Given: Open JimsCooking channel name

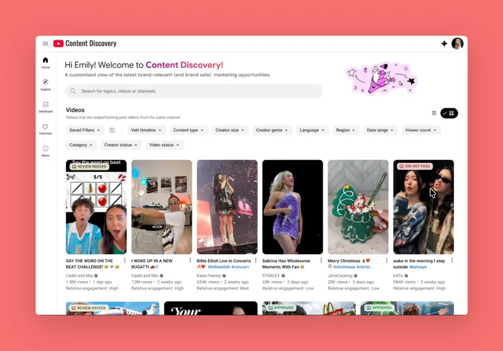Looking at the screenshot, I should point(340,276).
